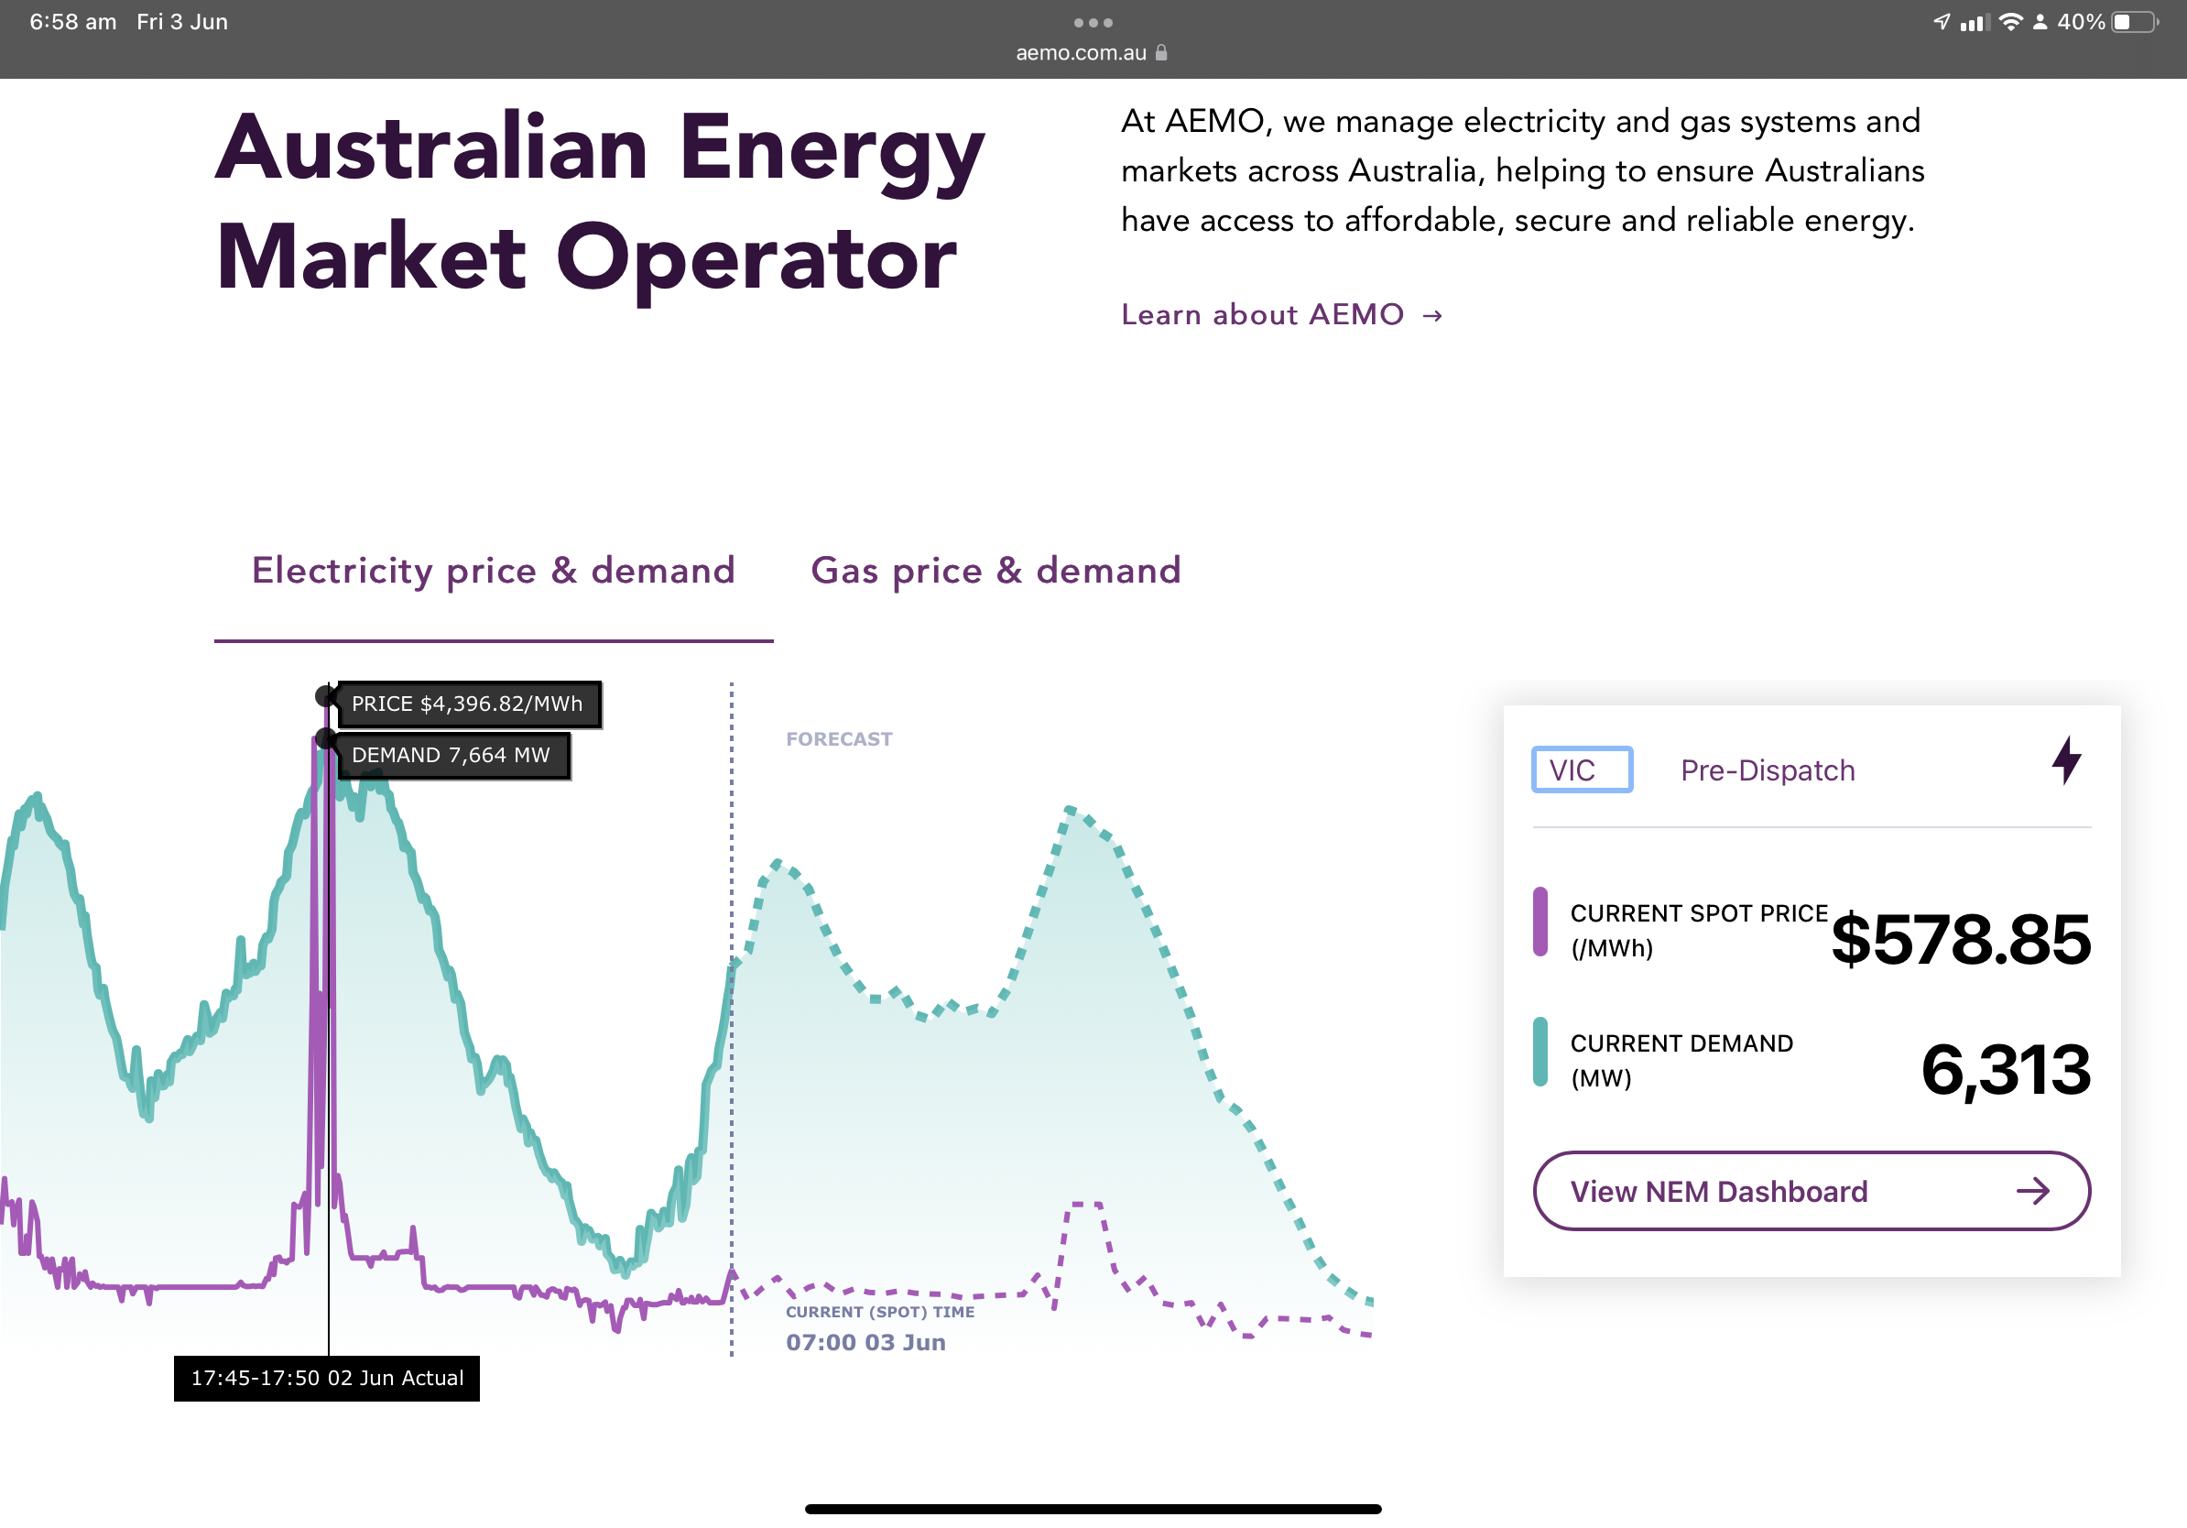
Task: Click the demand data point marker on chart
Action: [326, 738]
